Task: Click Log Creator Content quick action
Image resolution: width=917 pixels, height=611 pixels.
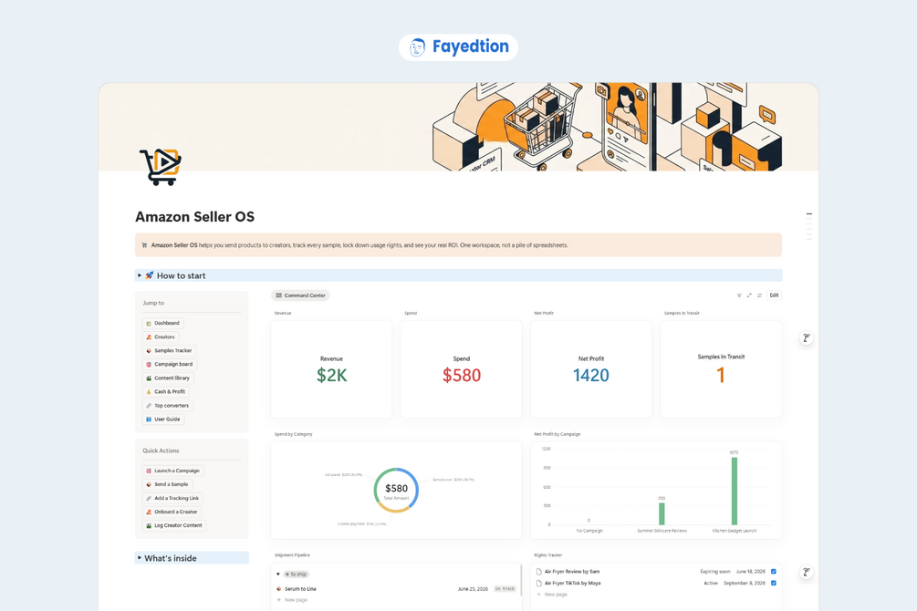Action: (174, 525)
